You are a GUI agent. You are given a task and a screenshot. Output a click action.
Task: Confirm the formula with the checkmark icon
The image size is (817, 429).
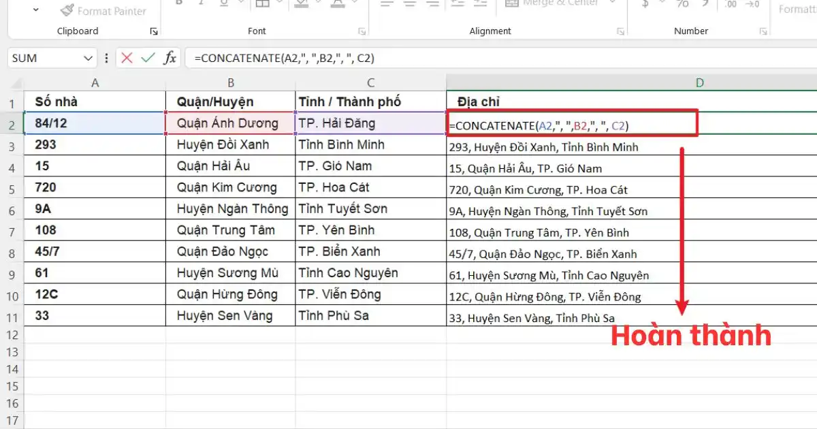[148, 58]
